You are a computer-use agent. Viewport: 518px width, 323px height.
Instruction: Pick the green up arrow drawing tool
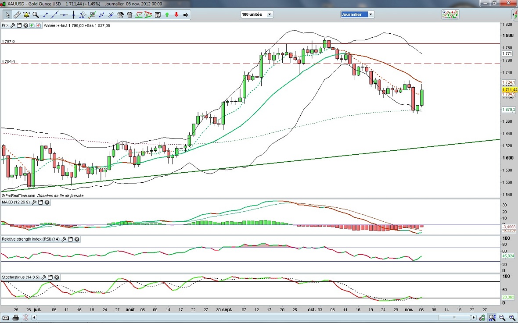point(167,15)
